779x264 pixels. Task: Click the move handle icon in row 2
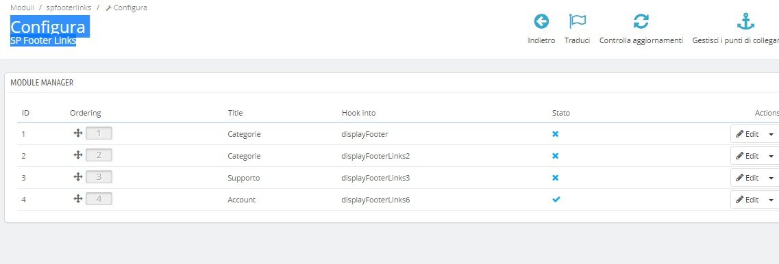pyautogui.click(x=78, y=155)
